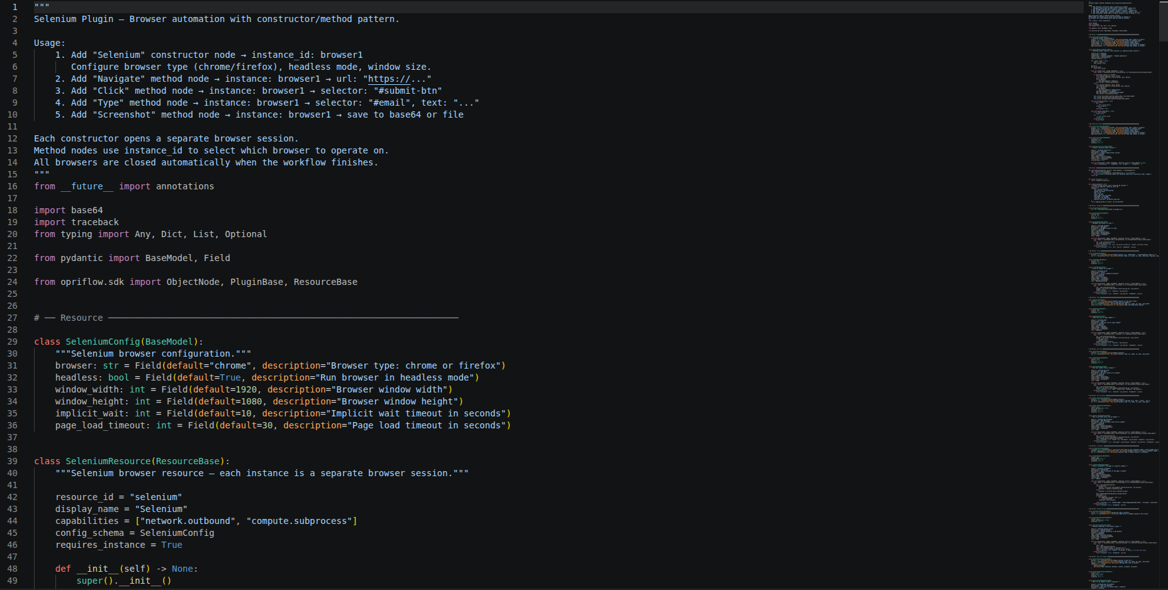Click the "selenium" resource_id string value
Image resolution: width=1168 pixels, height=590 pixels.
coord(156,497)
